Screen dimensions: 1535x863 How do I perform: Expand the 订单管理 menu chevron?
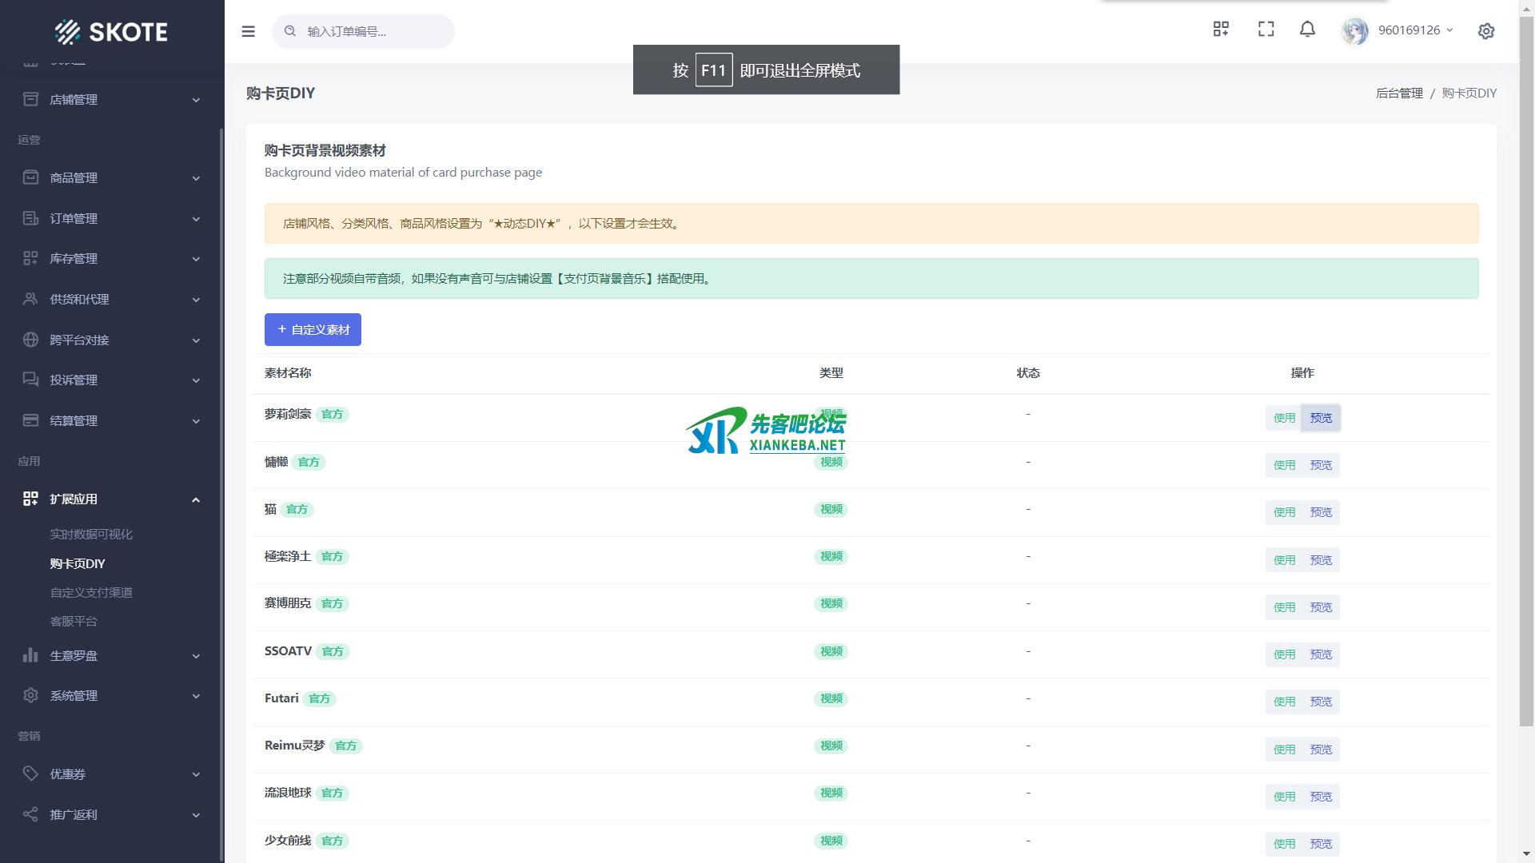(x=196, y=218)
